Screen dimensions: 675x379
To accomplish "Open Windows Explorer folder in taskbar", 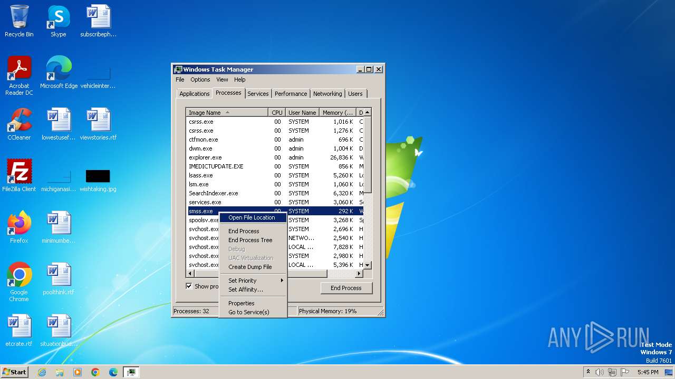I will [x=60, y=372].
